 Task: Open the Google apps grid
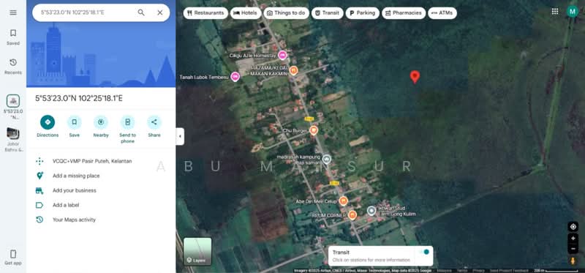(x=555, y=11)
